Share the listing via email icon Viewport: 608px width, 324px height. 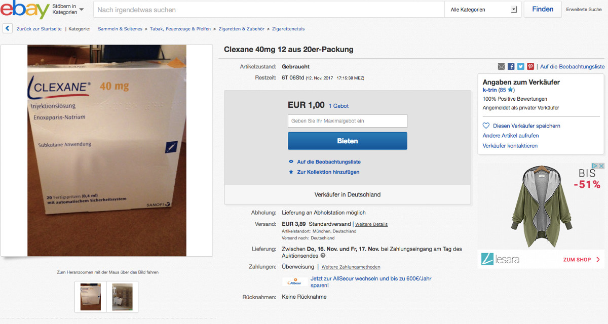click(502, 66)
